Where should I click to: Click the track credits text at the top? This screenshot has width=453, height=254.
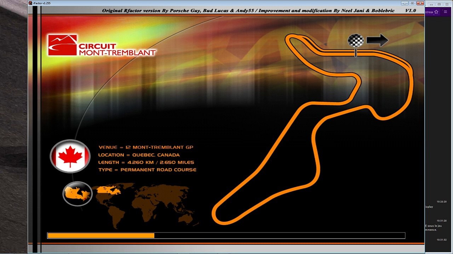pos(248,11)
